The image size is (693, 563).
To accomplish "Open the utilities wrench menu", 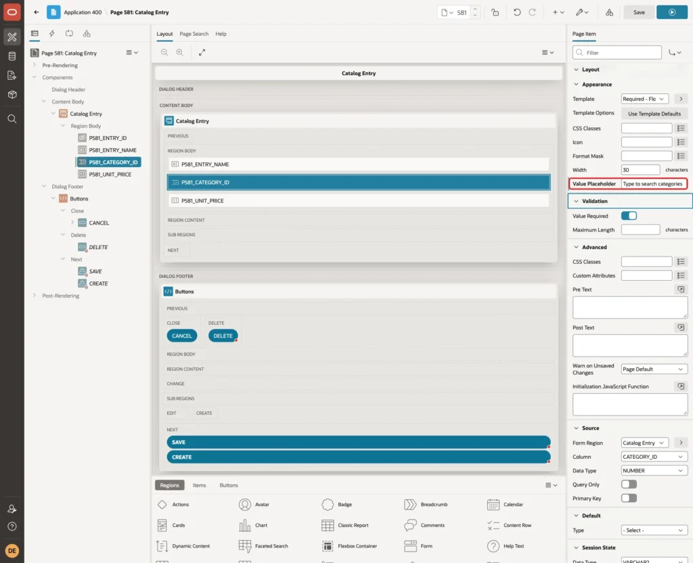I will coord(582,12).
